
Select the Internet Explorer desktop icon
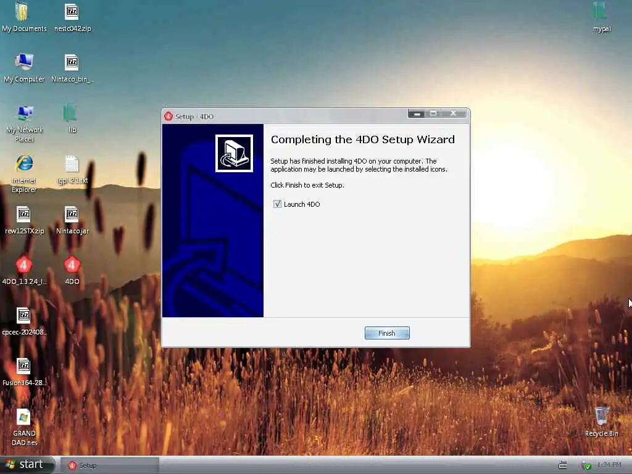(x=24, y=173)
